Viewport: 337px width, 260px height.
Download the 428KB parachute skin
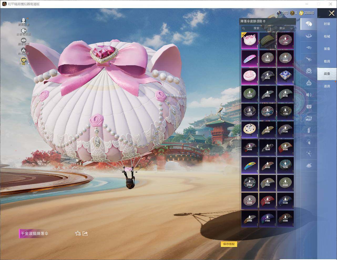pos(249,219)
